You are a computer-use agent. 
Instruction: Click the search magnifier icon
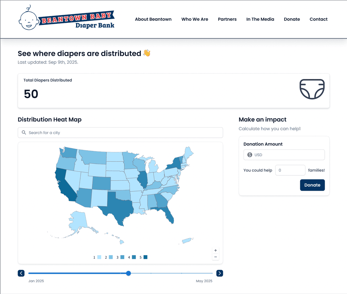pyautogui.click(x=24, y=133)
